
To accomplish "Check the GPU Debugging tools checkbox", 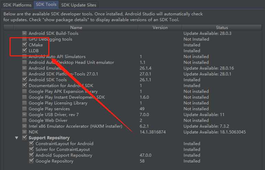I will point(25,39).
